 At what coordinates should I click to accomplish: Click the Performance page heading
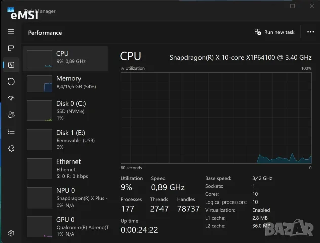[x=45, y=33]
